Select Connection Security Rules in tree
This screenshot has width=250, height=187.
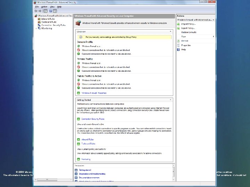[53, 25]
